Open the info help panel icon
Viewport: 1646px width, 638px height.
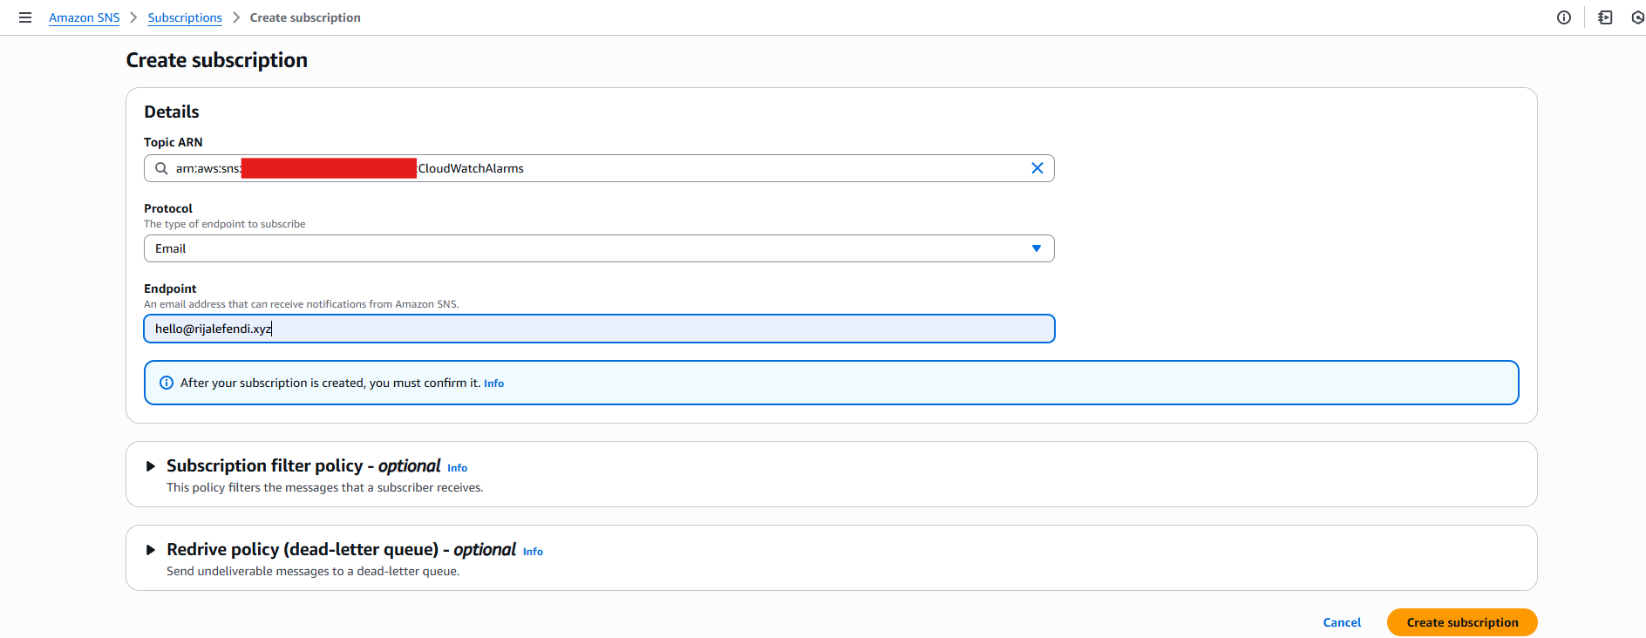(x=1564, y=17)
